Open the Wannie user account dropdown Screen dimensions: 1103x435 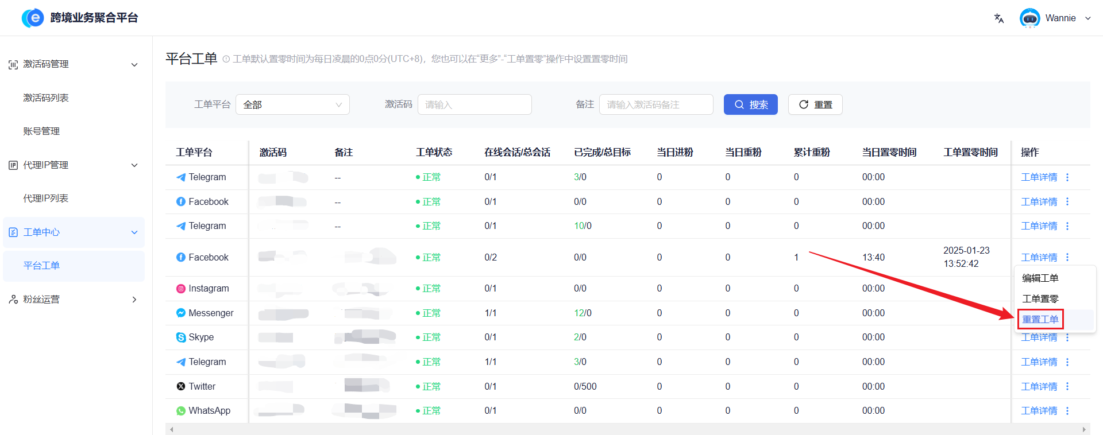point(1087,18)
